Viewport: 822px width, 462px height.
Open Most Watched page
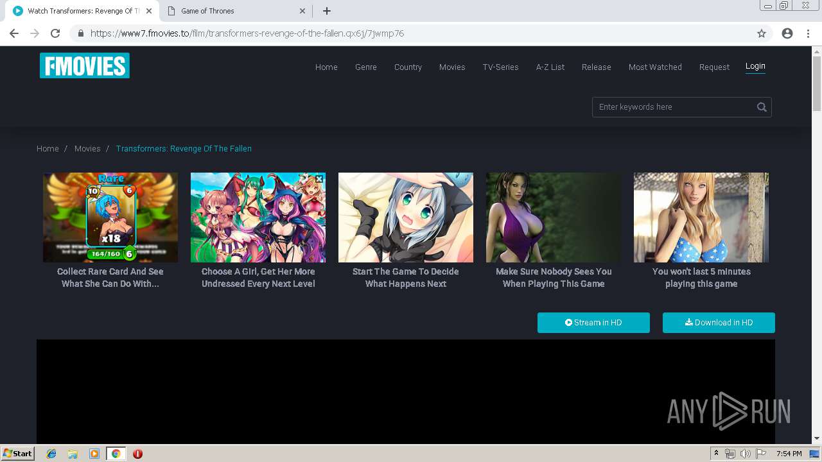655,67
